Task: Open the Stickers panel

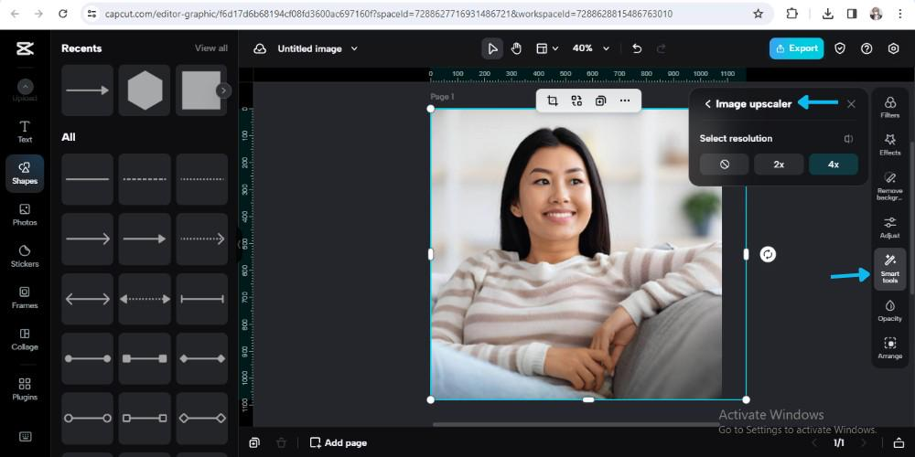Action: point(25,256)
